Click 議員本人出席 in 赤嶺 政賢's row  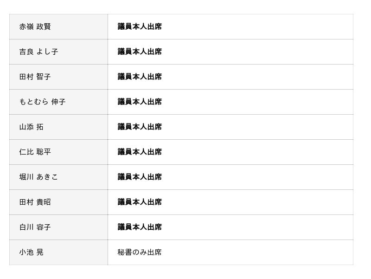click(140, 27)
